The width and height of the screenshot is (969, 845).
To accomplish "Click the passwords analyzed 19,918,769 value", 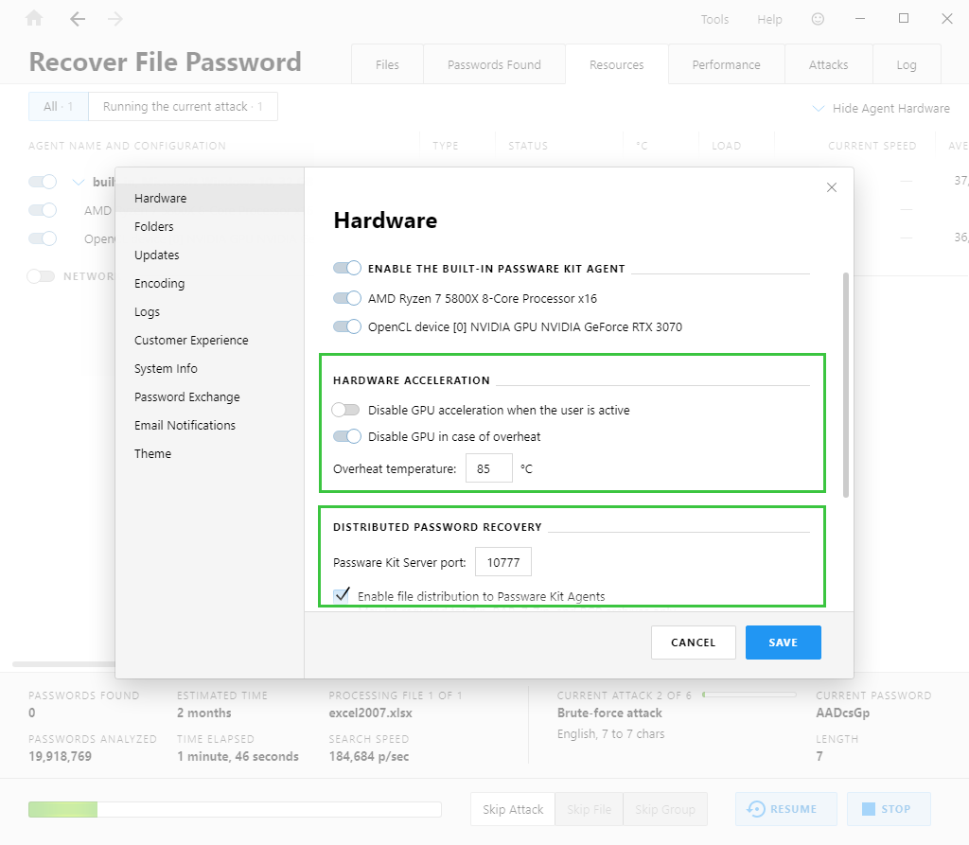I will pos(60,756).
